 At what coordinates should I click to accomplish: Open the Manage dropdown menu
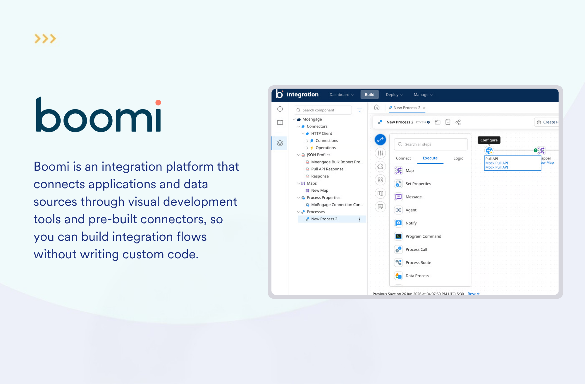[x=423, y=95]
